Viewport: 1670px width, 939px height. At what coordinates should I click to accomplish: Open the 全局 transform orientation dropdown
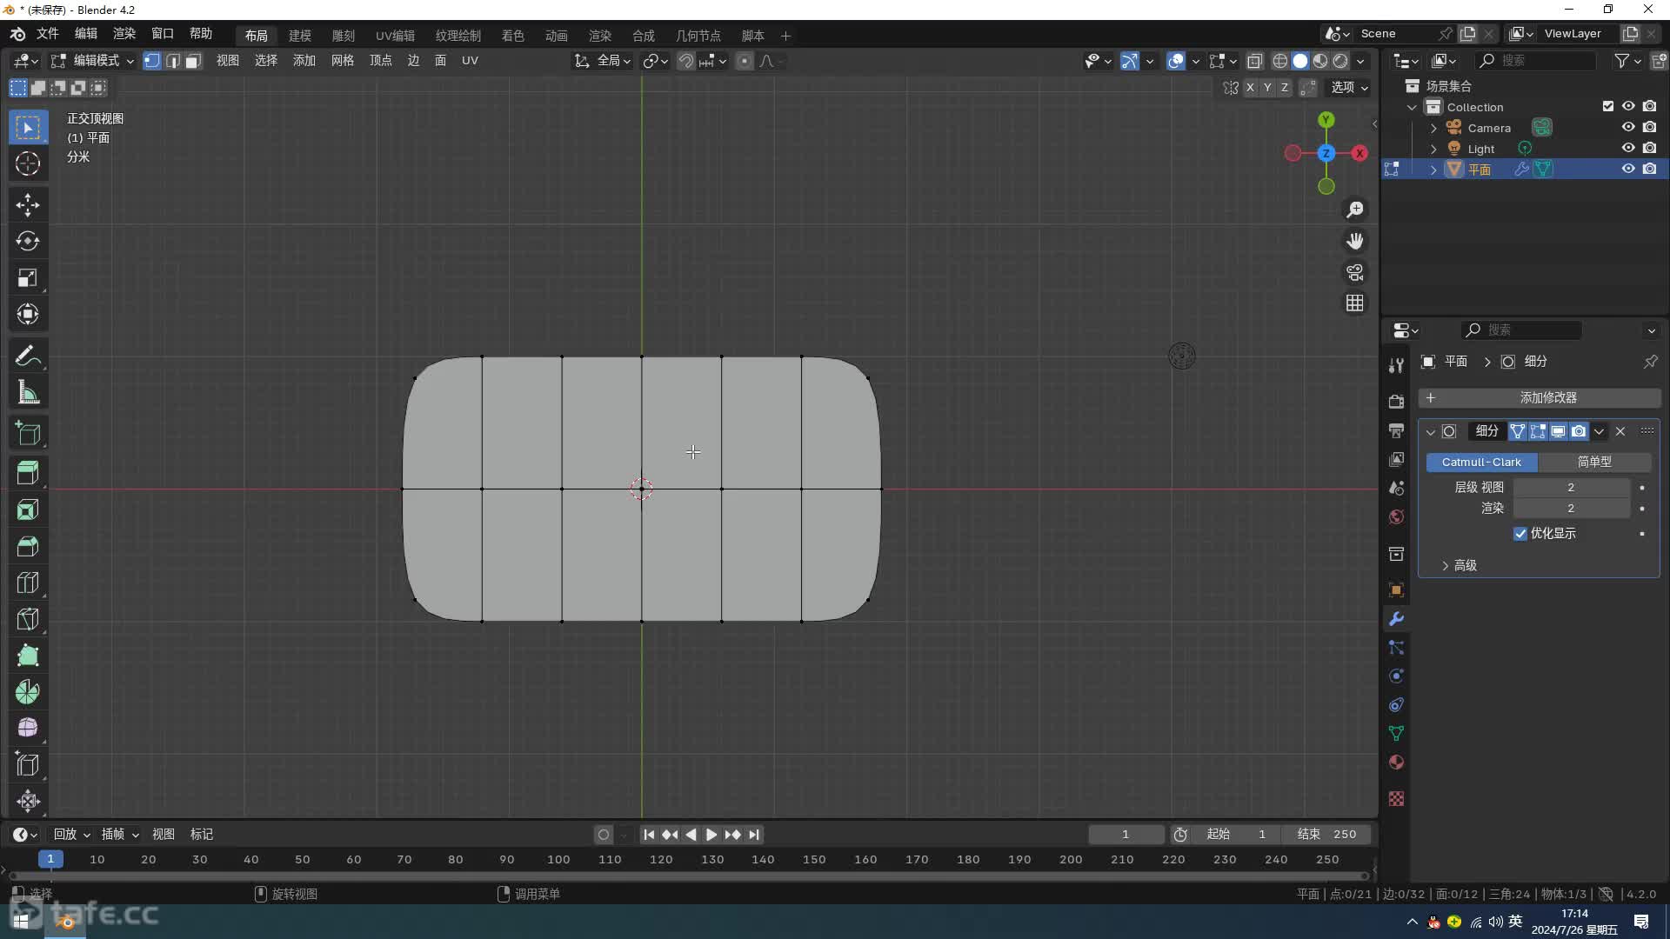(x=603, y=61)
